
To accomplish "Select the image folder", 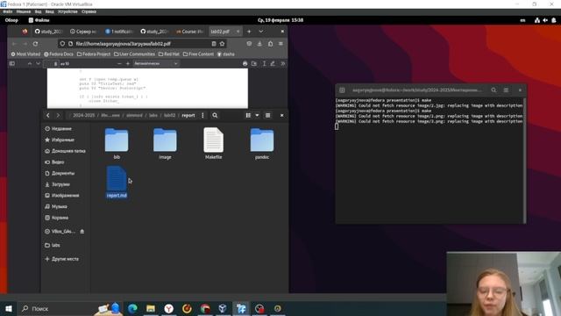I will coord(165,143).
